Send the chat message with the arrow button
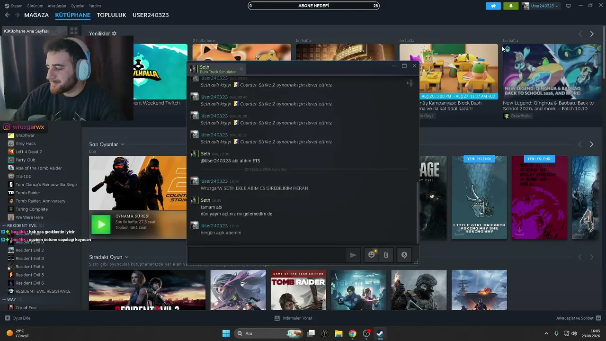606x341 pixels. tap(353, 255)
